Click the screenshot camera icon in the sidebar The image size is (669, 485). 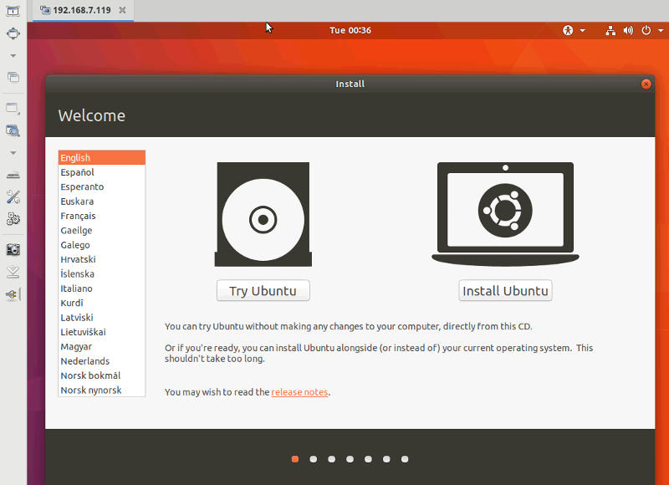(x=12, y=248)
